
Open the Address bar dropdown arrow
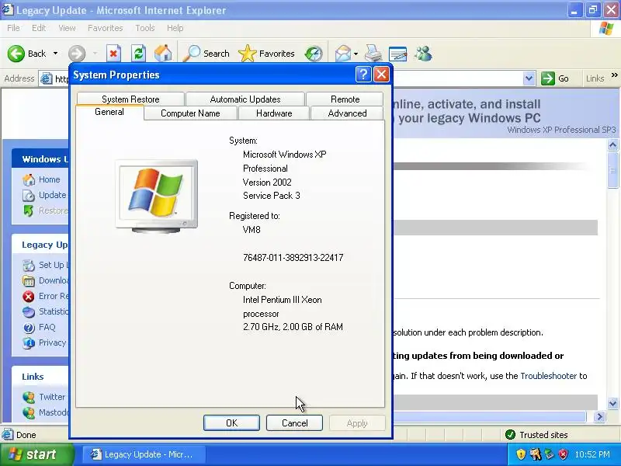[529, 78]
